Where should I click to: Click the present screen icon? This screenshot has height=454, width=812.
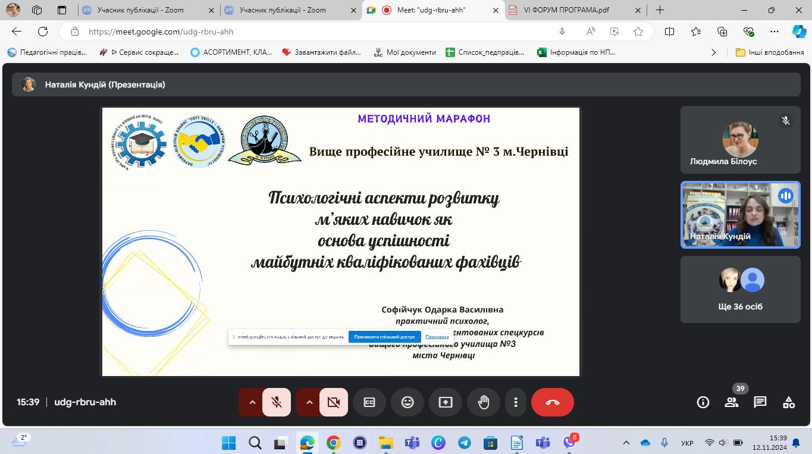pyautogui.click(x=446, y=402)
